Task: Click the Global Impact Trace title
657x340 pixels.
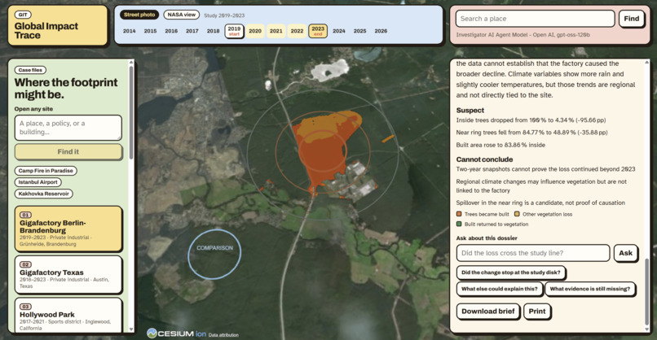Action: coord(46,31)
